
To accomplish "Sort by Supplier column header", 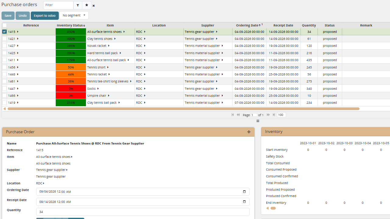I will (208, 25).
